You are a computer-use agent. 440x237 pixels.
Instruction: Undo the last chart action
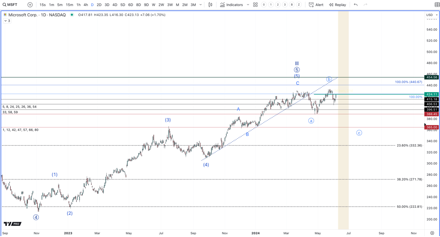click(356, 5)
